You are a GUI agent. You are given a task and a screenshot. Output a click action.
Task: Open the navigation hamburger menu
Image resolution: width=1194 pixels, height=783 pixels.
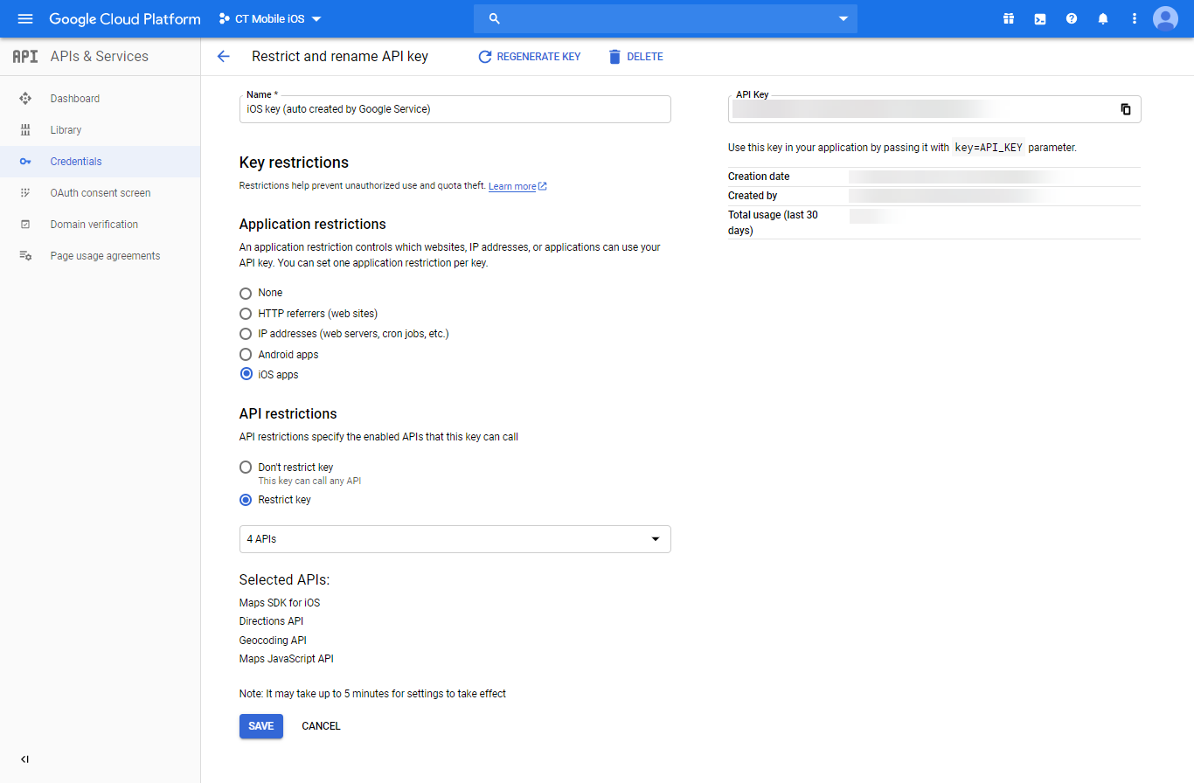pyautogui.click(x=24, y=18)
